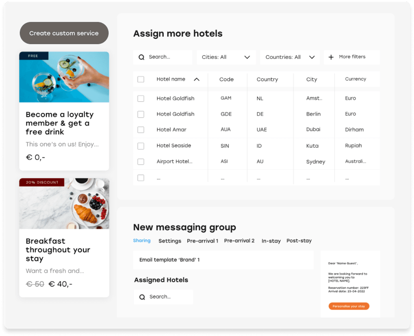414x336 pixels.
Task: Click the GAM code cell
Action: point(226,98)
